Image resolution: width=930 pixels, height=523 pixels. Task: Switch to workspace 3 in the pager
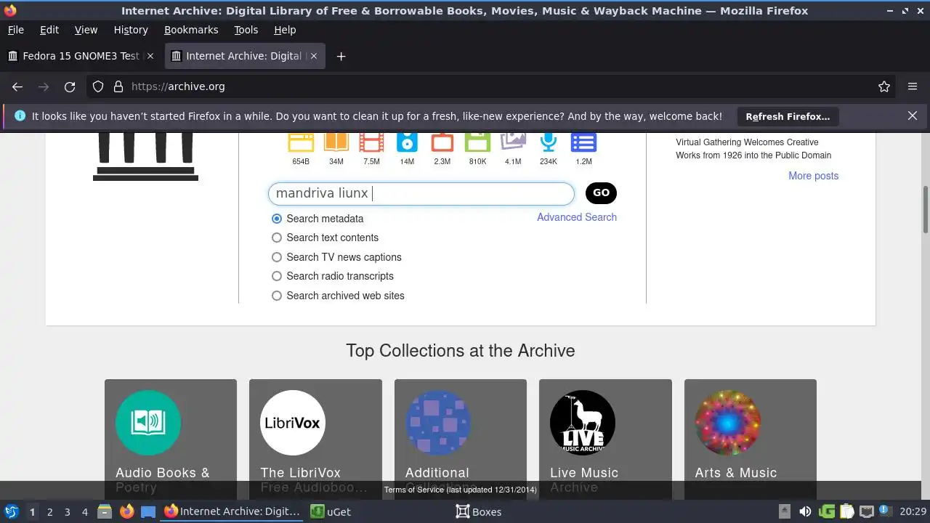[67, 511]
